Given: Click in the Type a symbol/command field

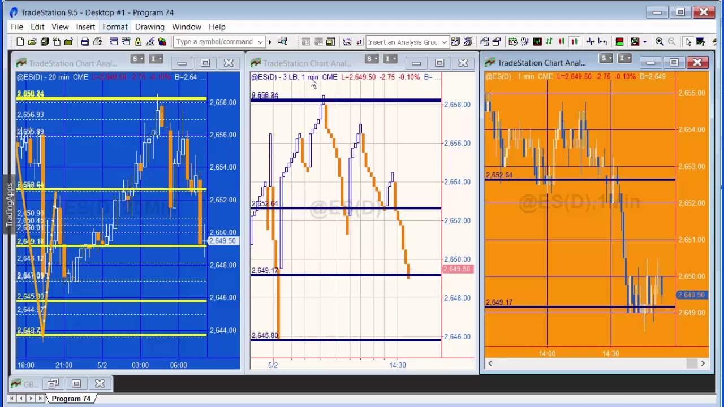Looking at the screenshot, I should point(215,42).
